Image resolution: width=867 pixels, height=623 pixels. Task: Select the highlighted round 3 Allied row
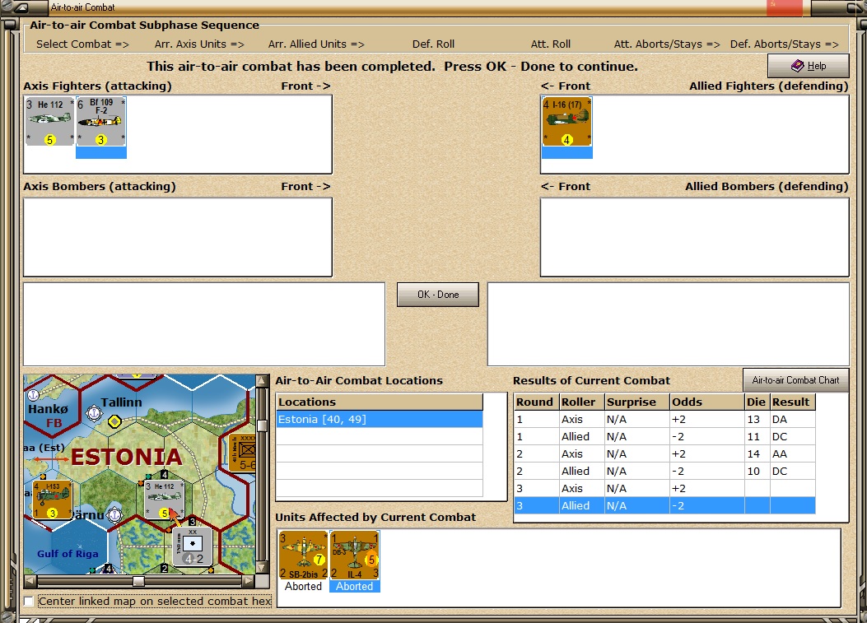click(x=664, y=506)
